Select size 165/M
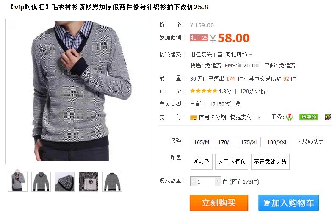This screenshot has width=332, height=217. 202,142
